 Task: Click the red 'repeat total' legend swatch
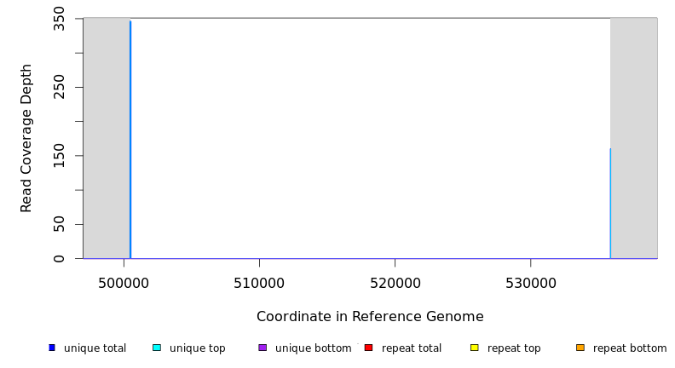pos(368,348)
